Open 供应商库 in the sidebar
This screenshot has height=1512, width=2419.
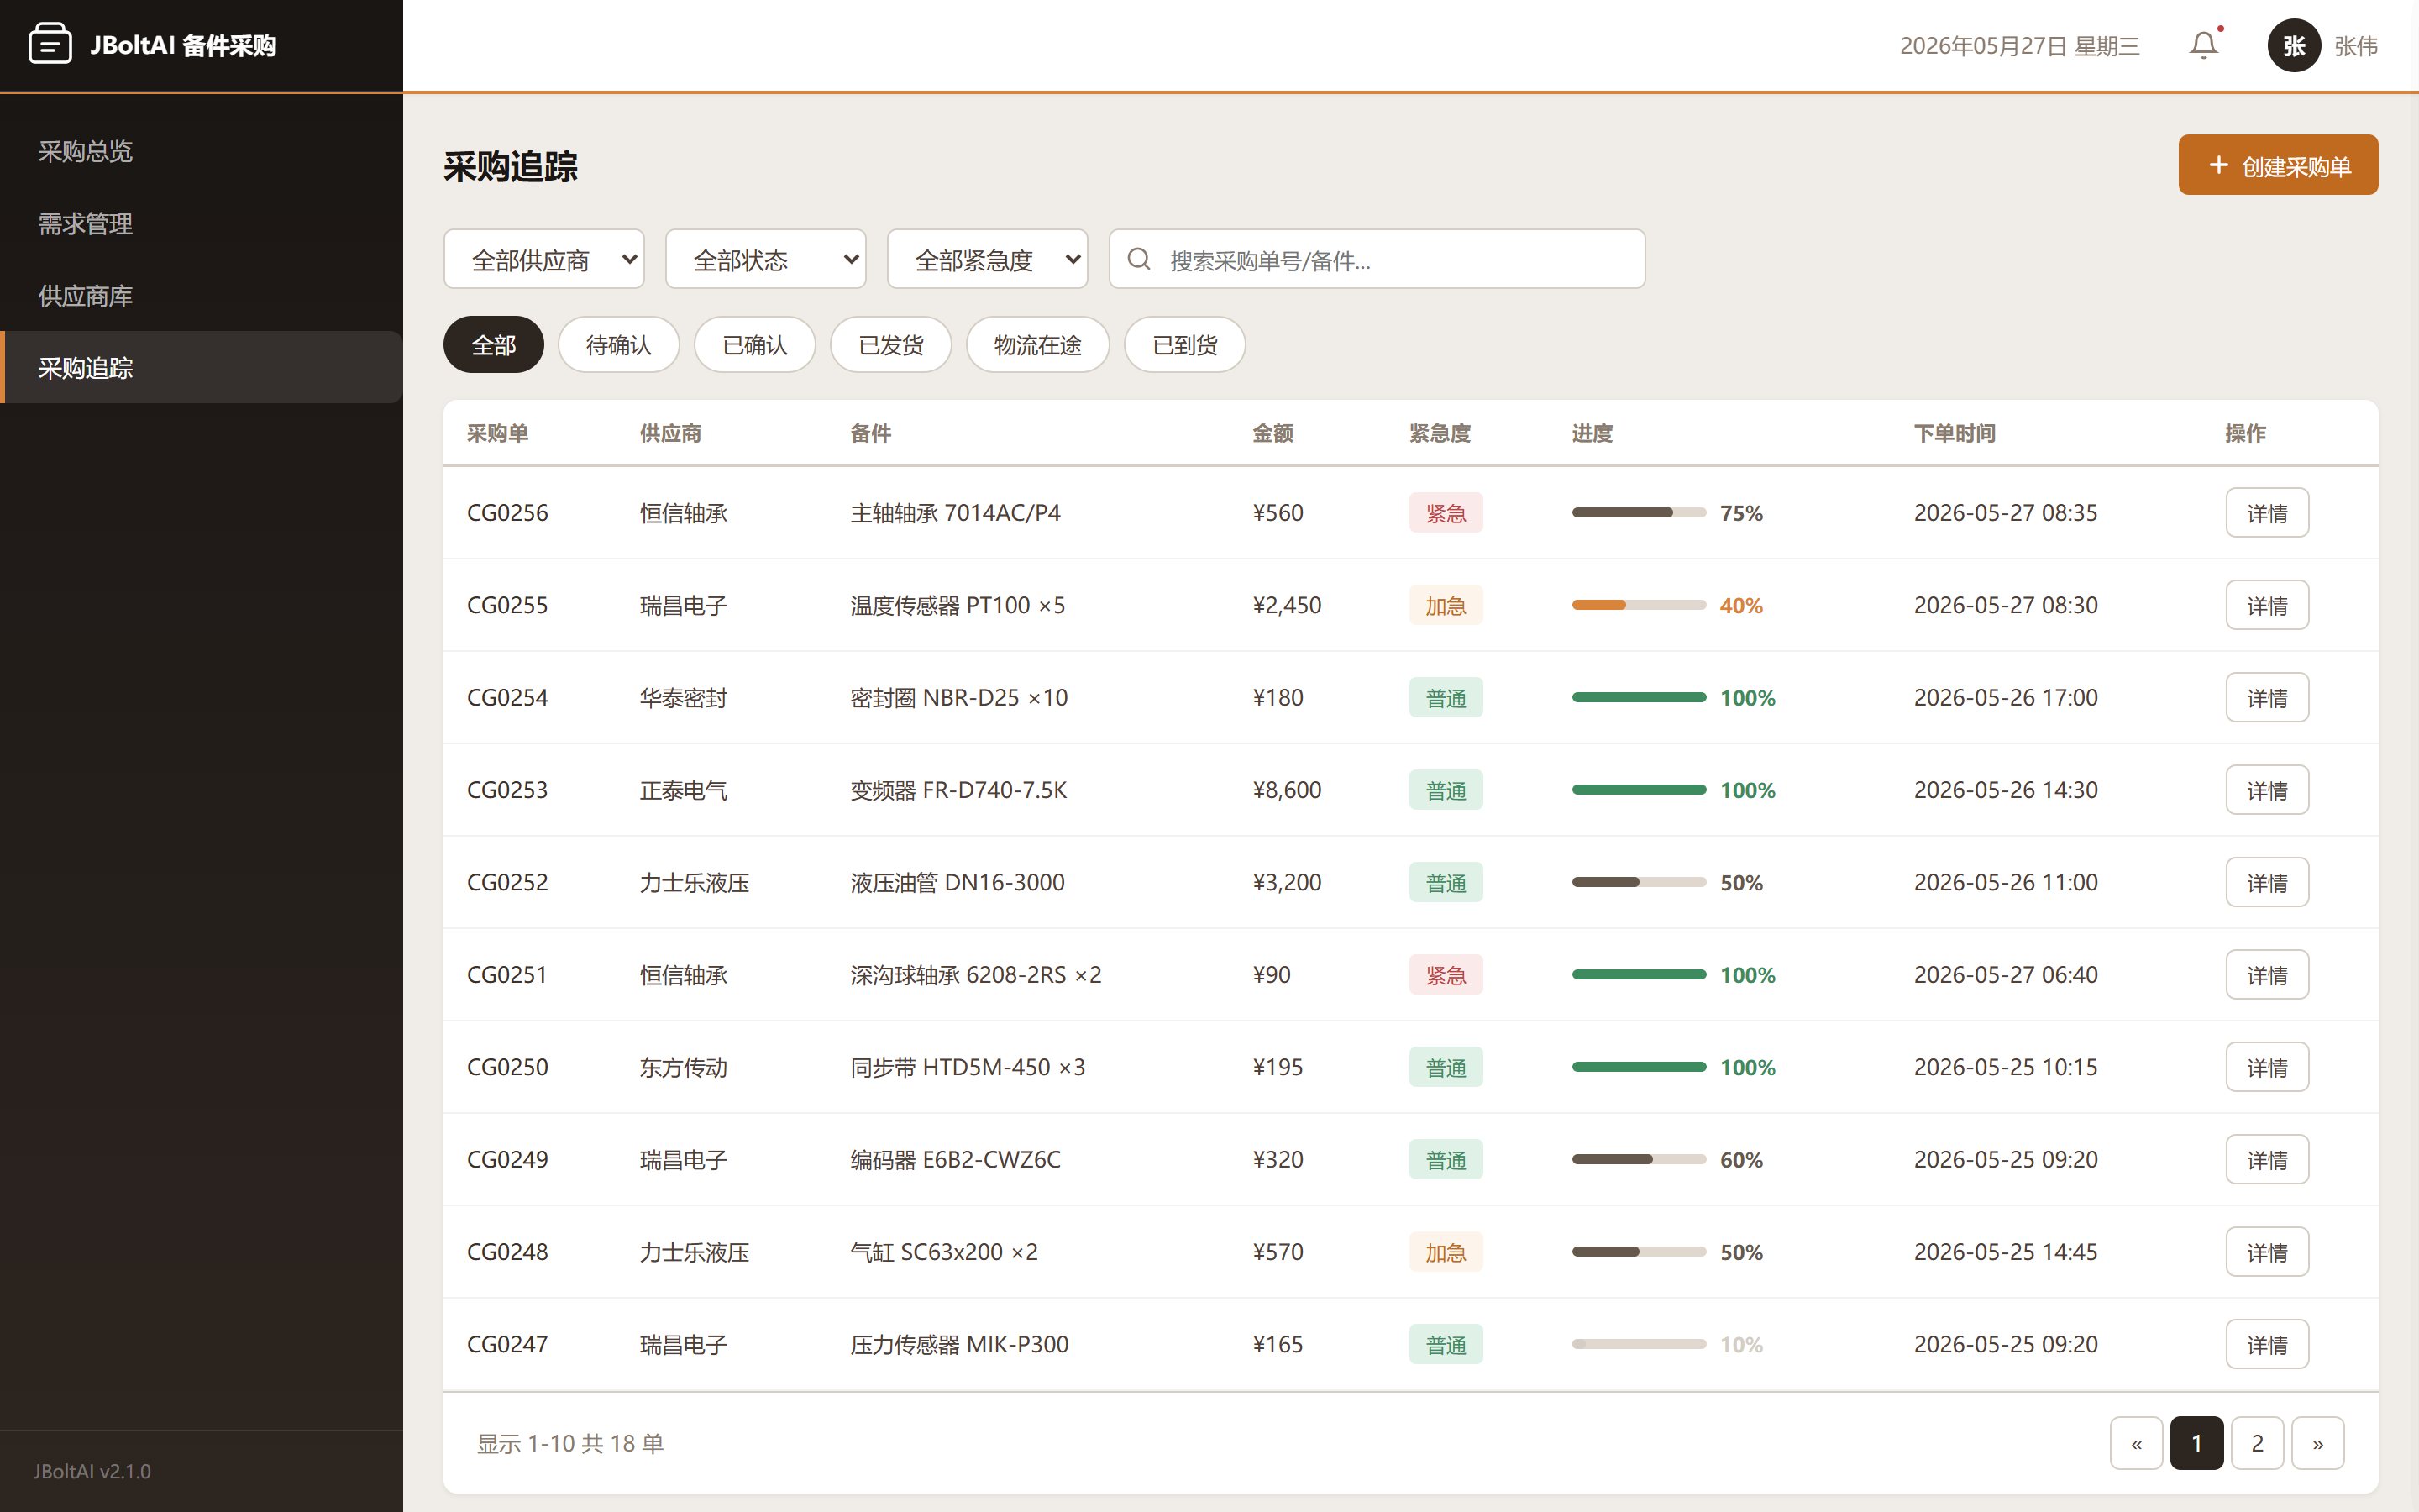tap(201, 296)
